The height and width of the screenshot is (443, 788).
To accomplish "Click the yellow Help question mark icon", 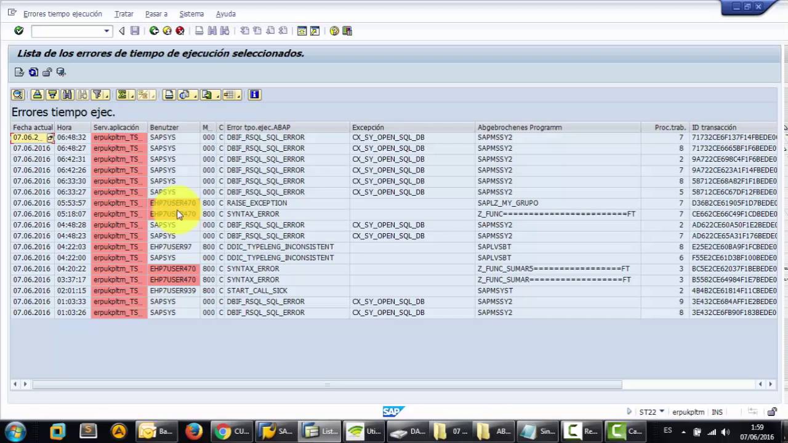I will 334,31.
